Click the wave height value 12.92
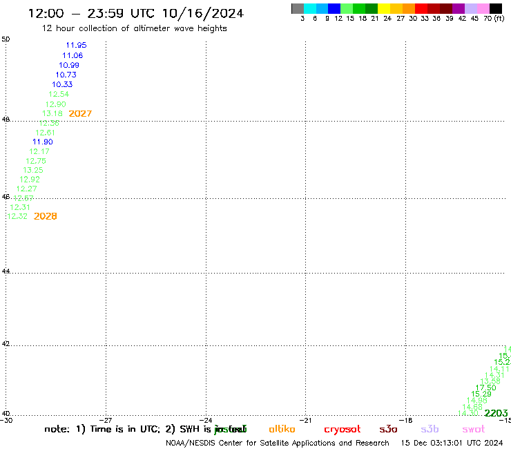Image resolution: width=511 pixels, height=449 pixels. coord(30,180)
